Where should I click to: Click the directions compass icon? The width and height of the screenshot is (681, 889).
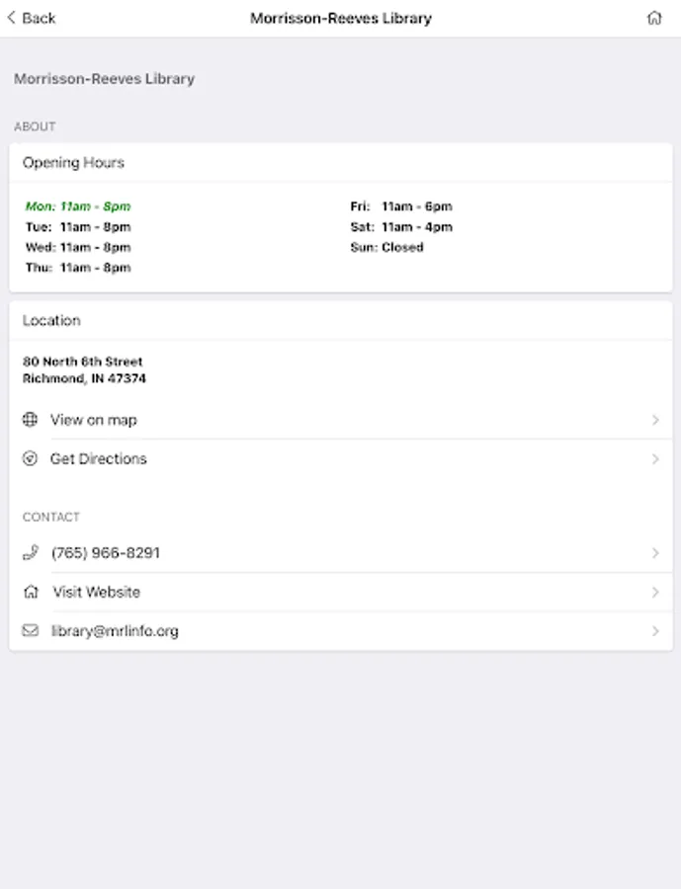click(x=30, y=458)
